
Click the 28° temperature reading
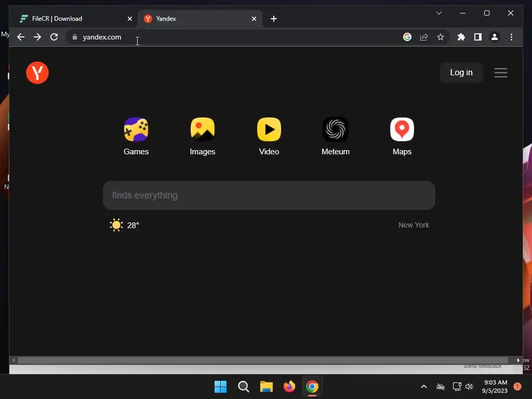tap(133, 225)
